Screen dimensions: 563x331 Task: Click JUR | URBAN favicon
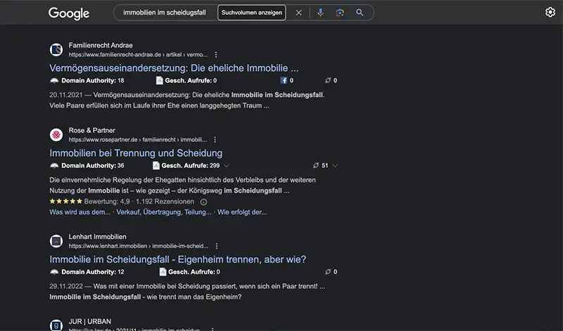point(56,325)
